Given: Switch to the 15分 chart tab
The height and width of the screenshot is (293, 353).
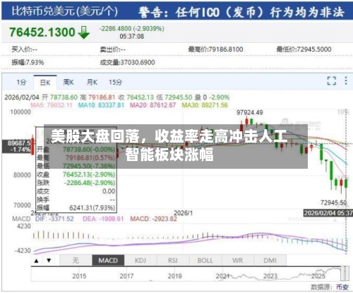Looking at the screenshot, I should coord(115,83).
